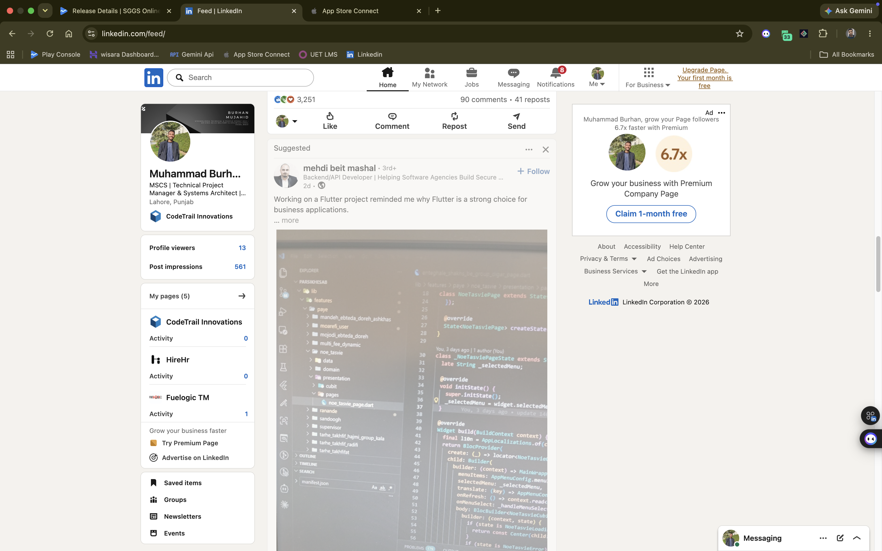Click the sidebar profile avatar photo
The height and width of the screenshot is (551, 882).
coord(170,141)
